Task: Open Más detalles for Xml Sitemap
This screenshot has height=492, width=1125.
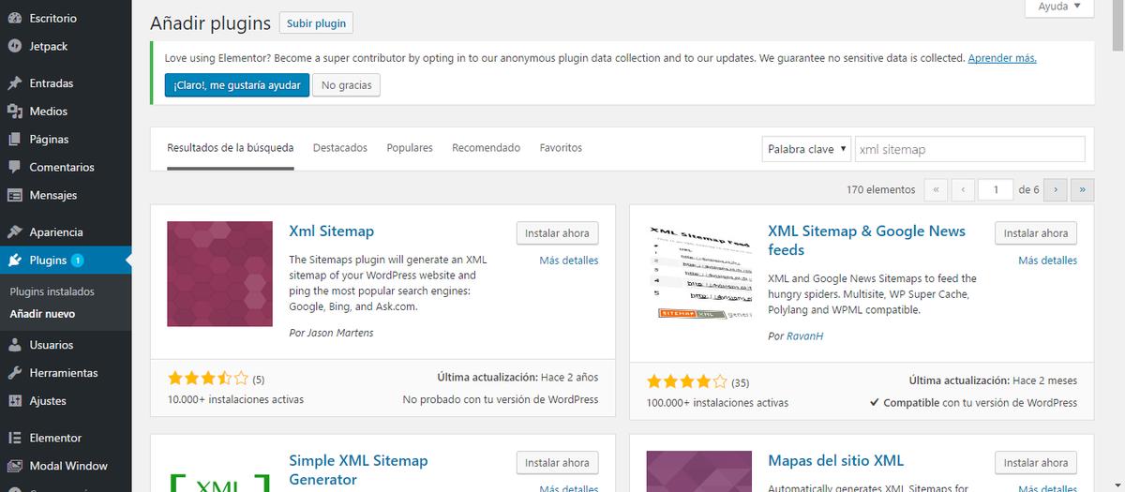Action: (x=569, y=261)
